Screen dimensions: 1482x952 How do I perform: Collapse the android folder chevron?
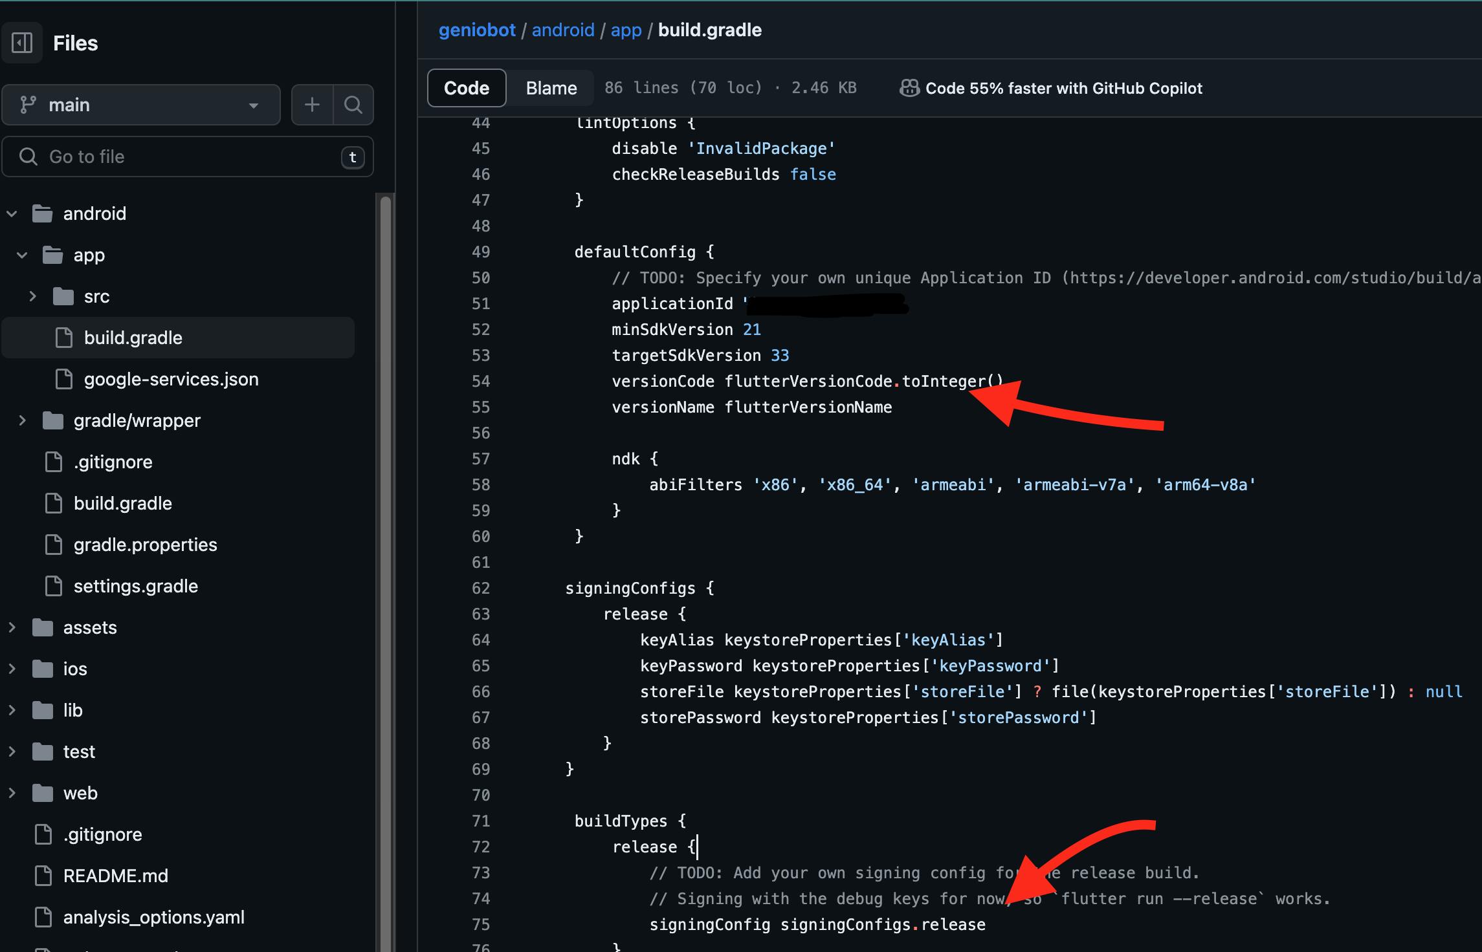(x=12, y=213)
